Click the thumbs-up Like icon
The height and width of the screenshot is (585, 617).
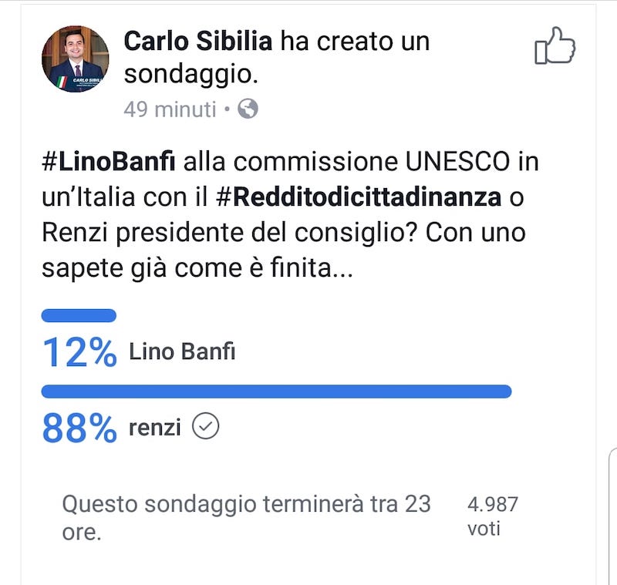(x=555, y=45)
